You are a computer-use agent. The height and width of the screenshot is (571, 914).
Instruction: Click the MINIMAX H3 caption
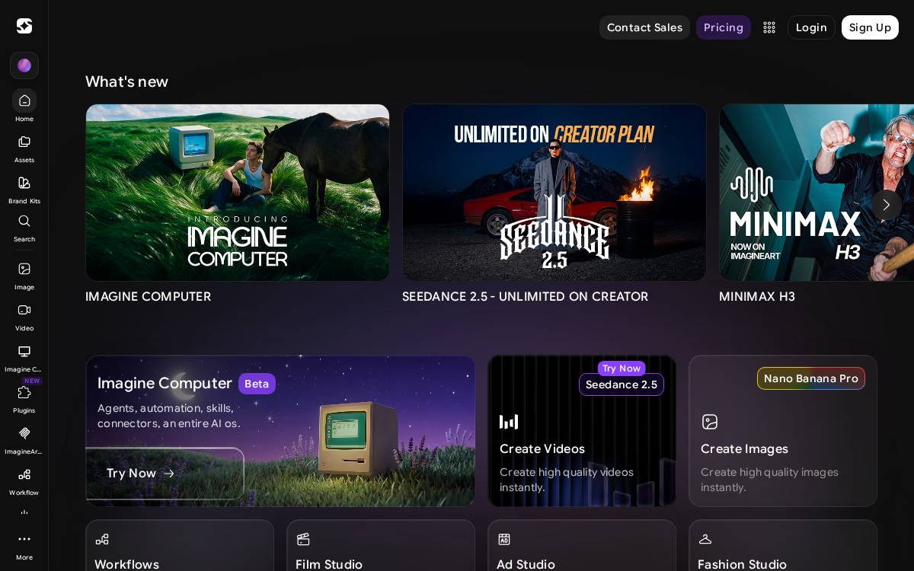(x=757, y=297)
